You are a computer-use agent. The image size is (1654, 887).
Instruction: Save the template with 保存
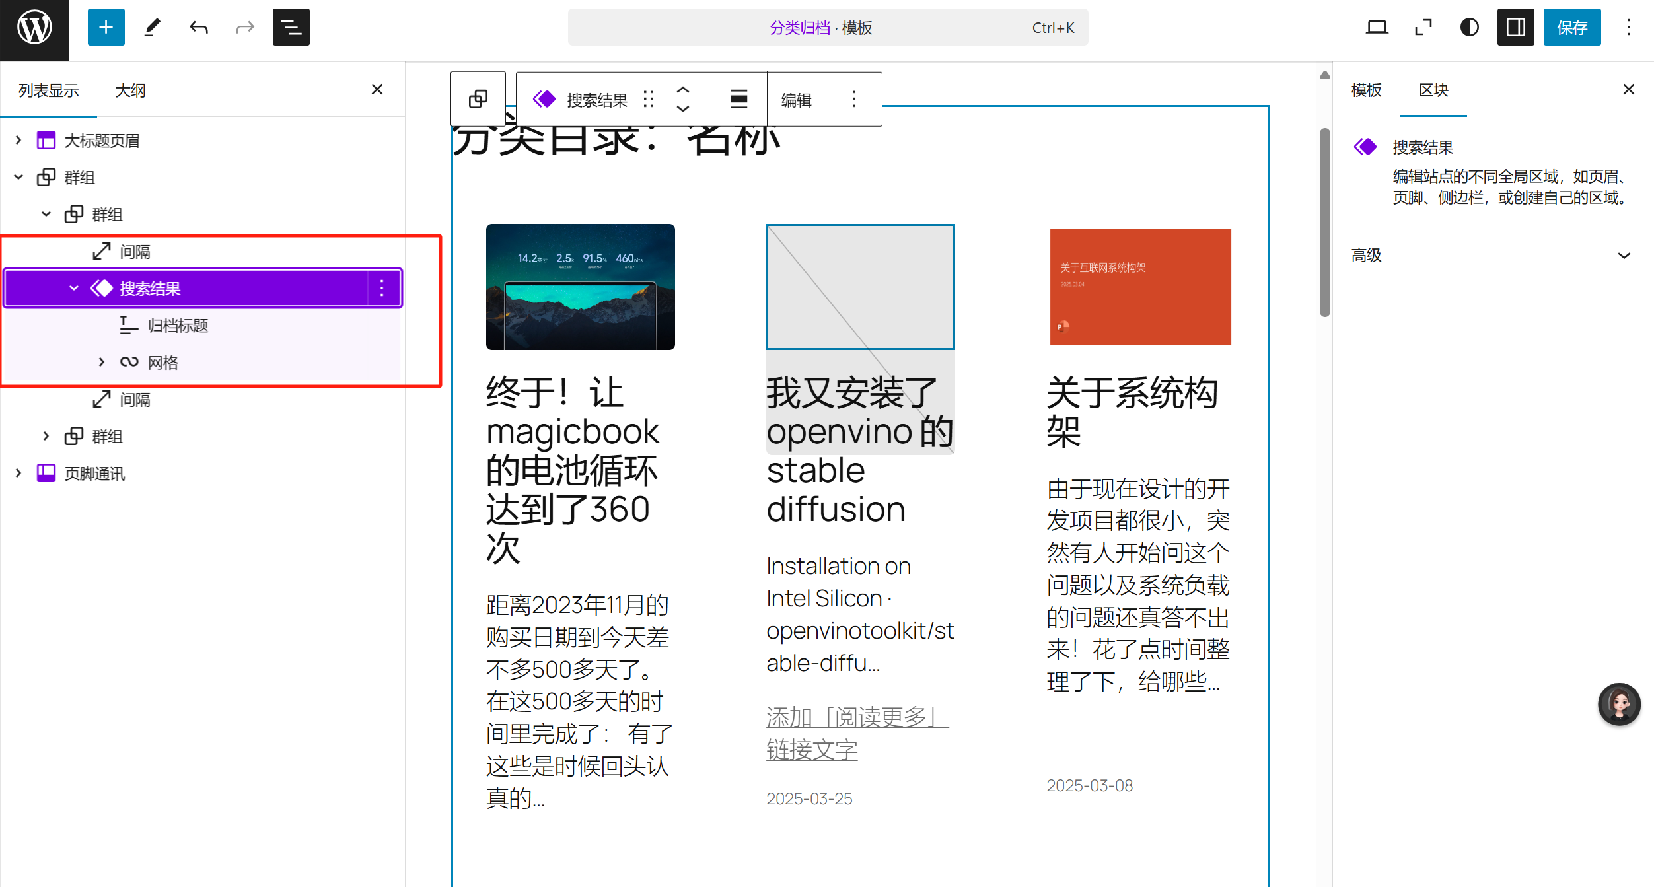click(1572, 27)
